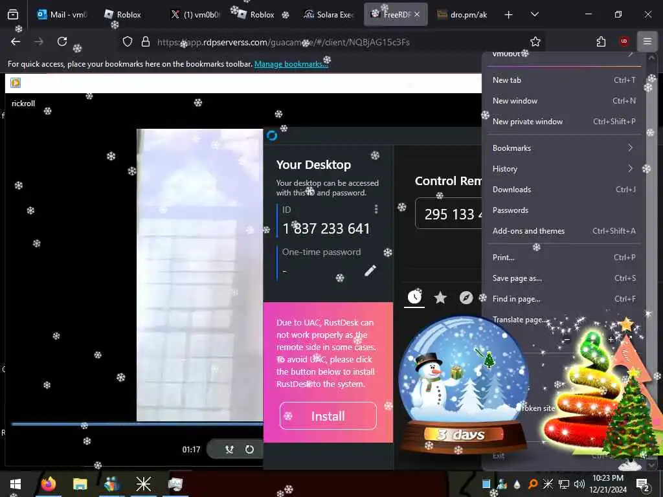
Task: Switch to the X vm0b0 tab
Action: (196, 14)
